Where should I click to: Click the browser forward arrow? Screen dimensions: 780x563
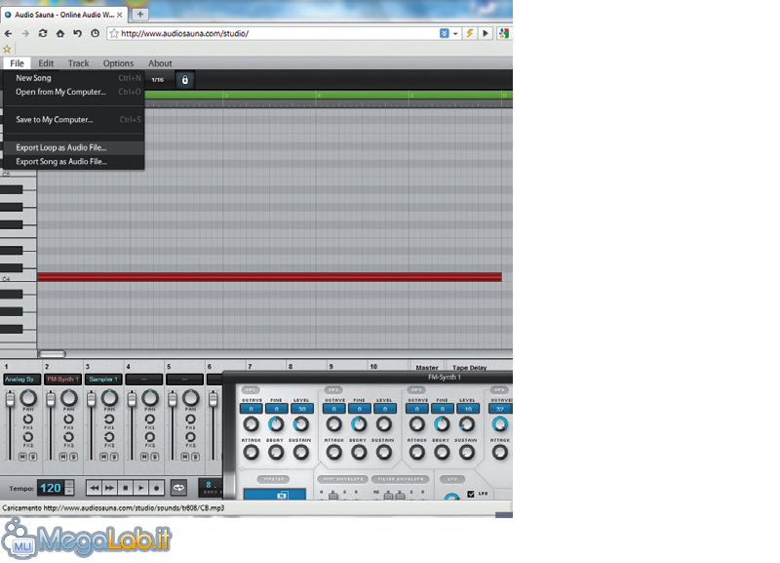click(x=25, y=33)
